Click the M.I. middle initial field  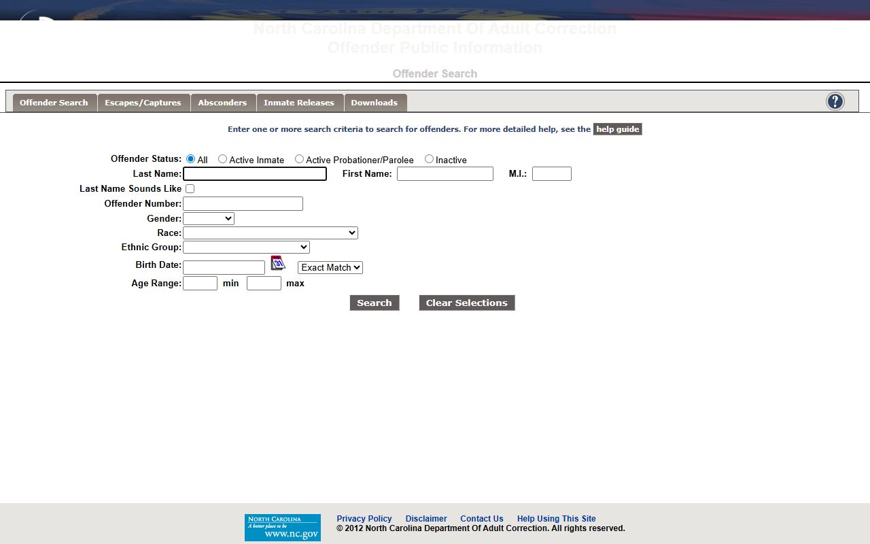pyautogui.click(x=552, y=174)
